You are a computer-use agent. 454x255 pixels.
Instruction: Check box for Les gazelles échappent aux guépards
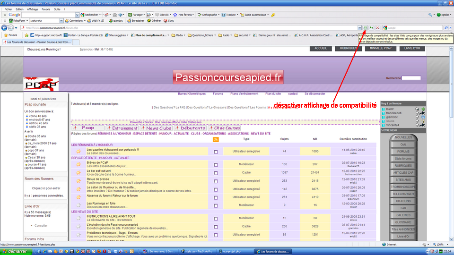[216, 152]
